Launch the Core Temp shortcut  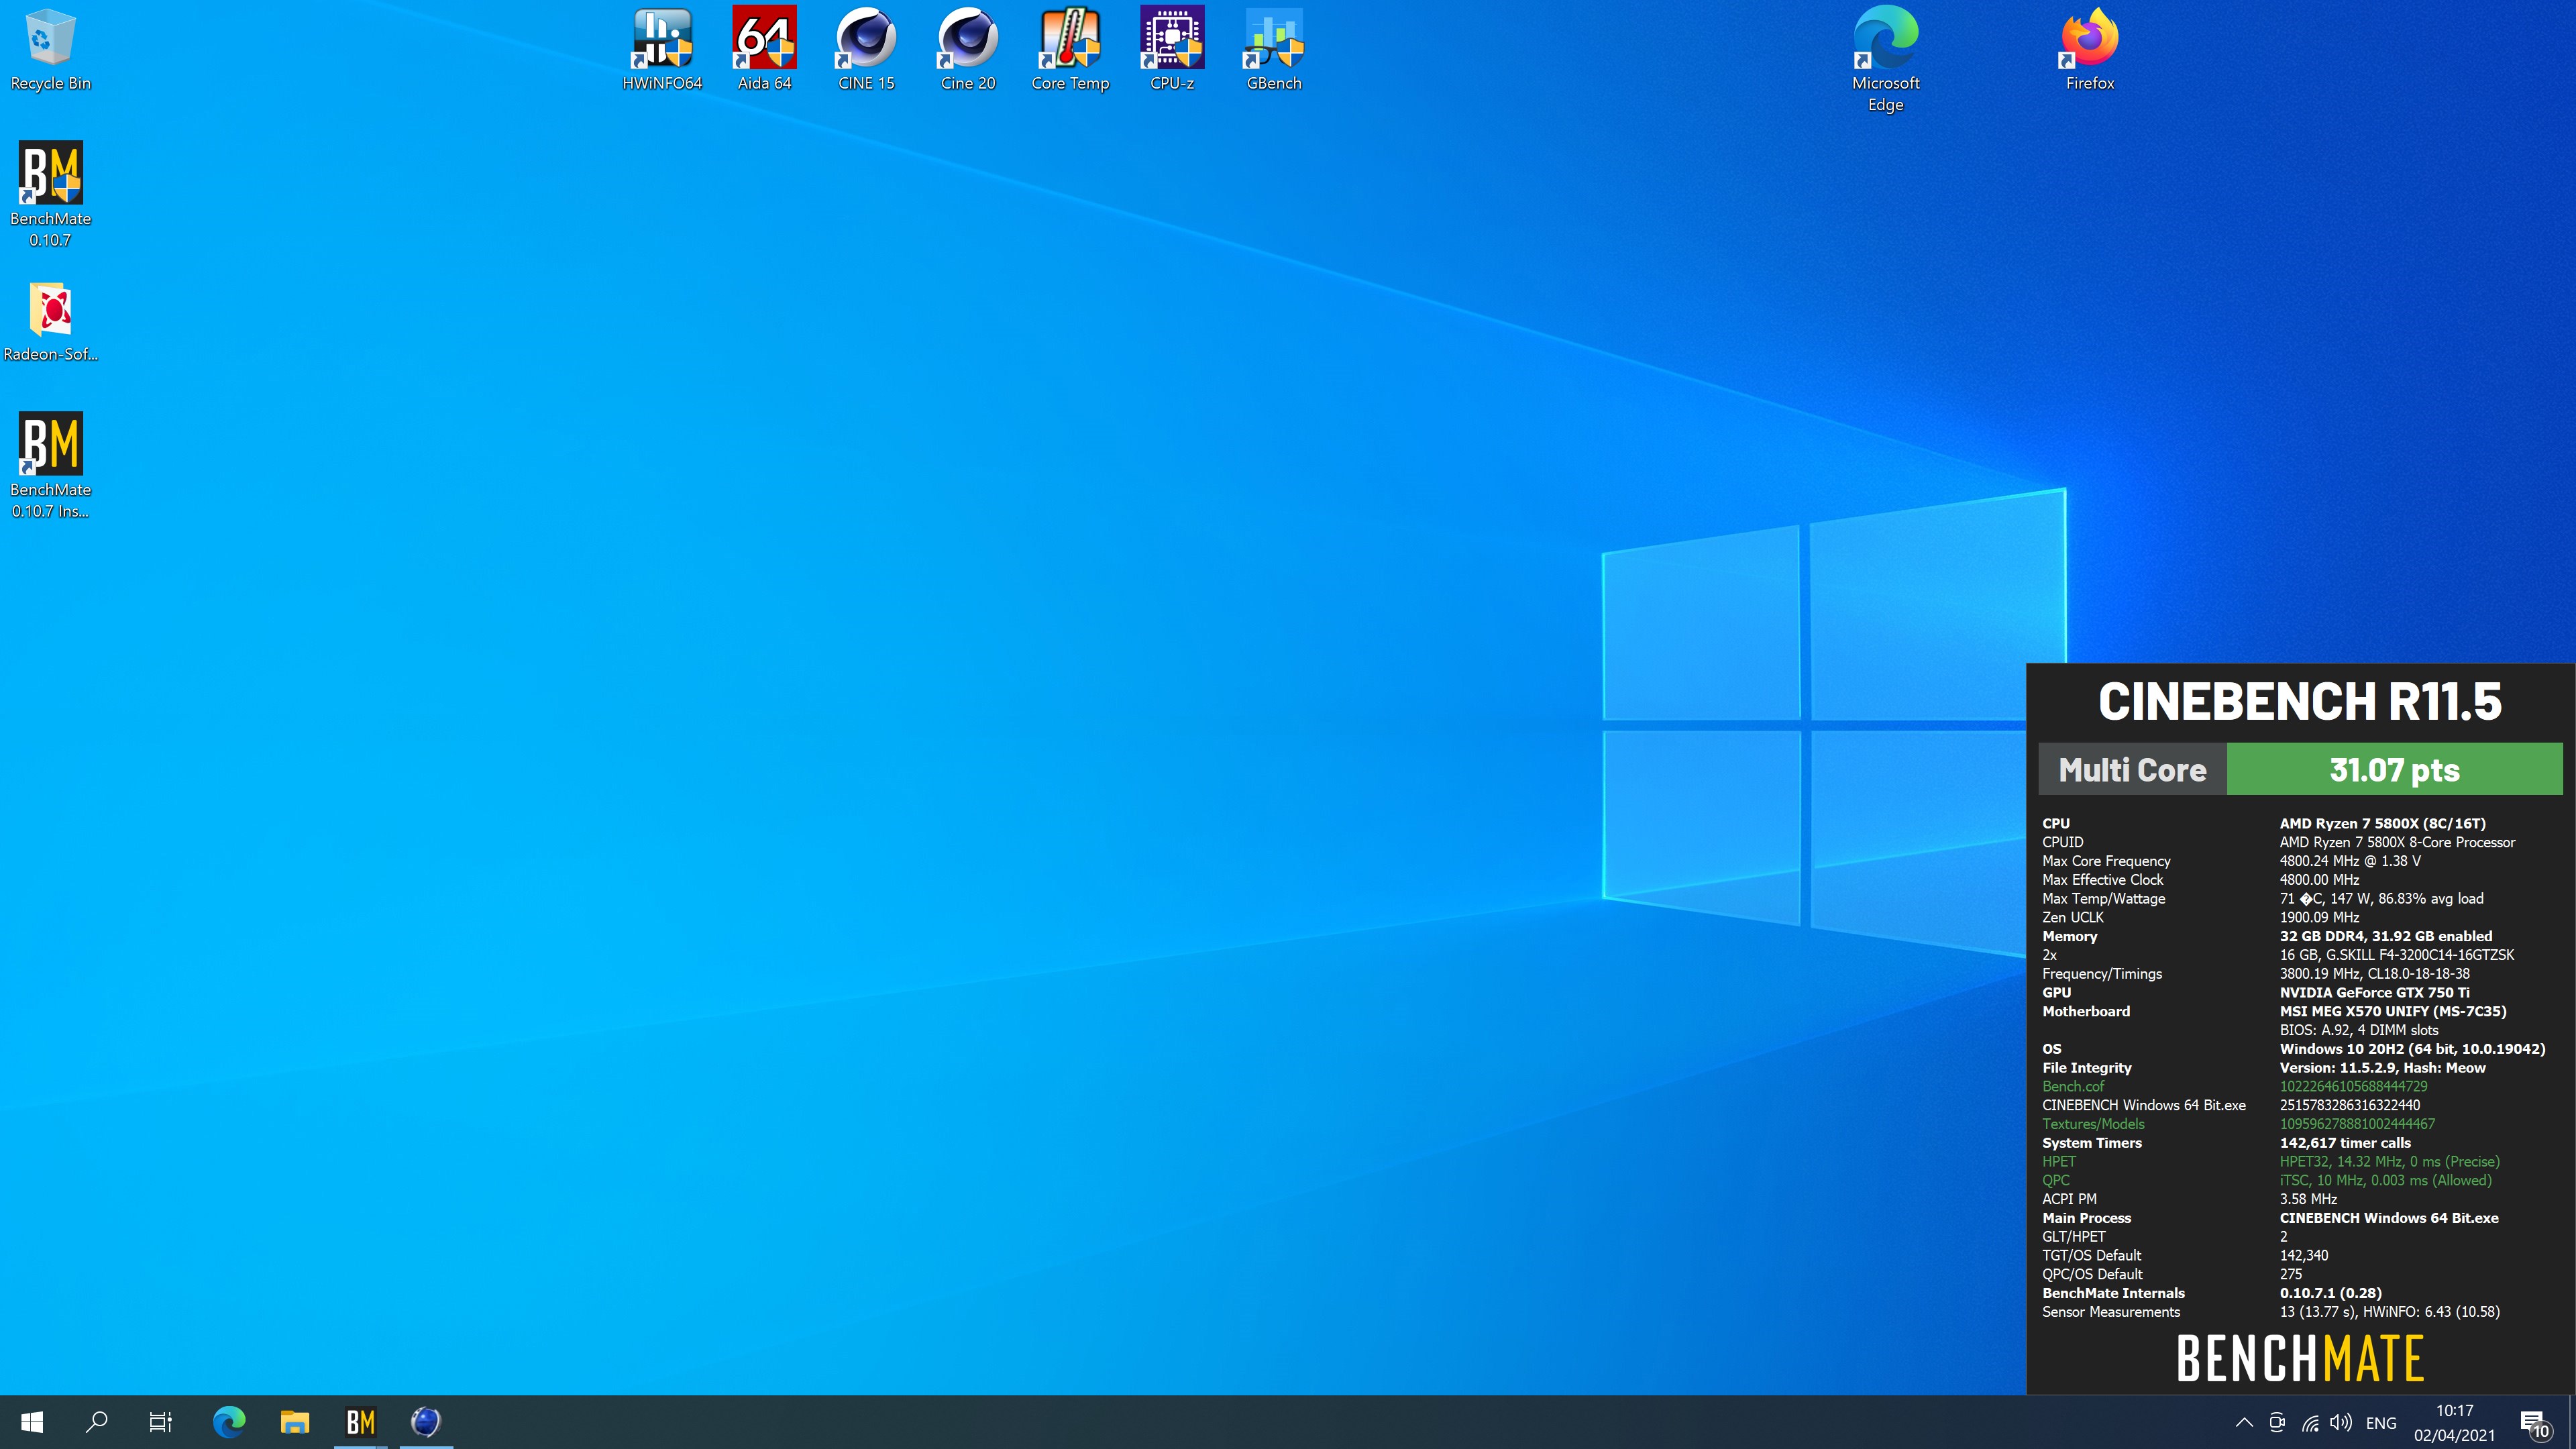(x=1070, y=50)
